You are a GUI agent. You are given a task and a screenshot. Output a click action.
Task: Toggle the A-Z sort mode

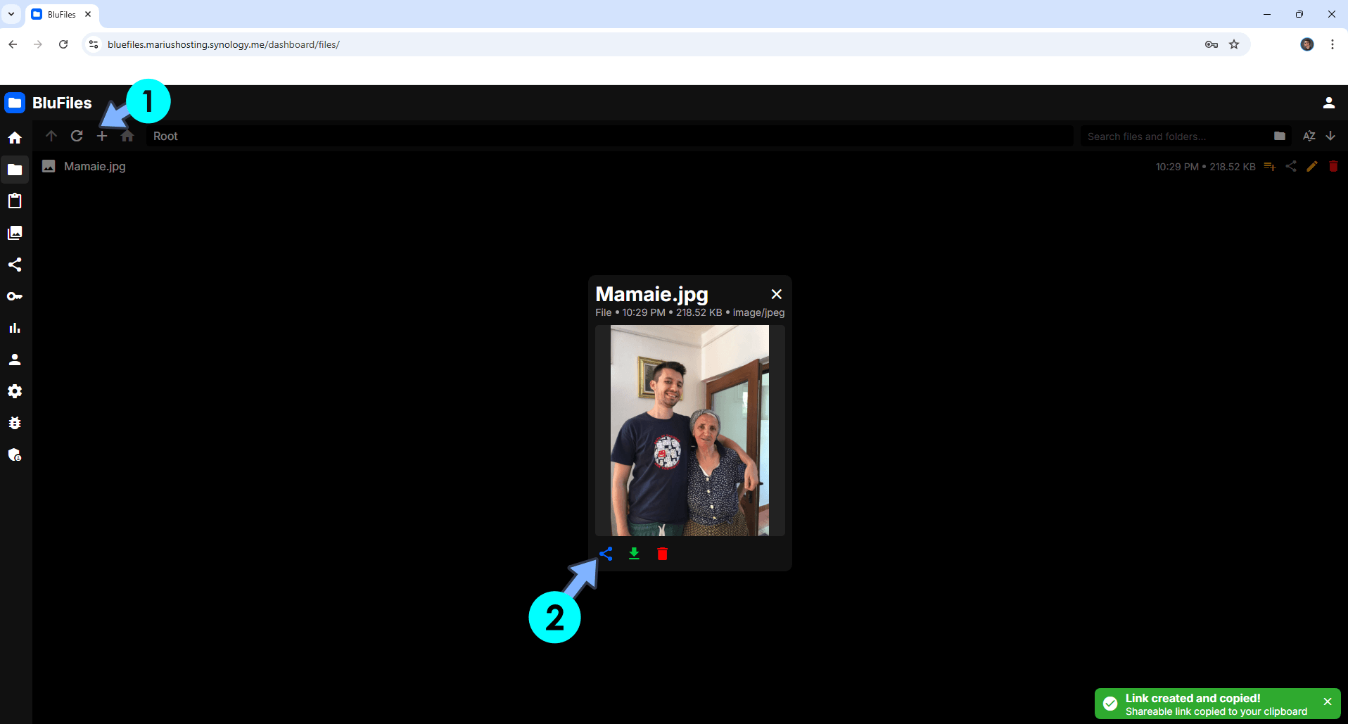[x=1309, y=136]
